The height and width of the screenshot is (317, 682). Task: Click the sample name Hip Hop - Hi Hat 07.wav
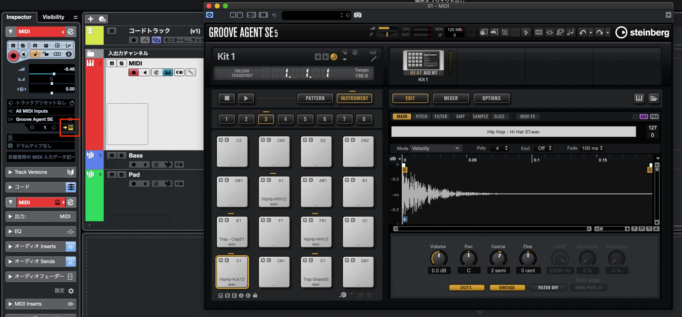[x=513, y=132]
